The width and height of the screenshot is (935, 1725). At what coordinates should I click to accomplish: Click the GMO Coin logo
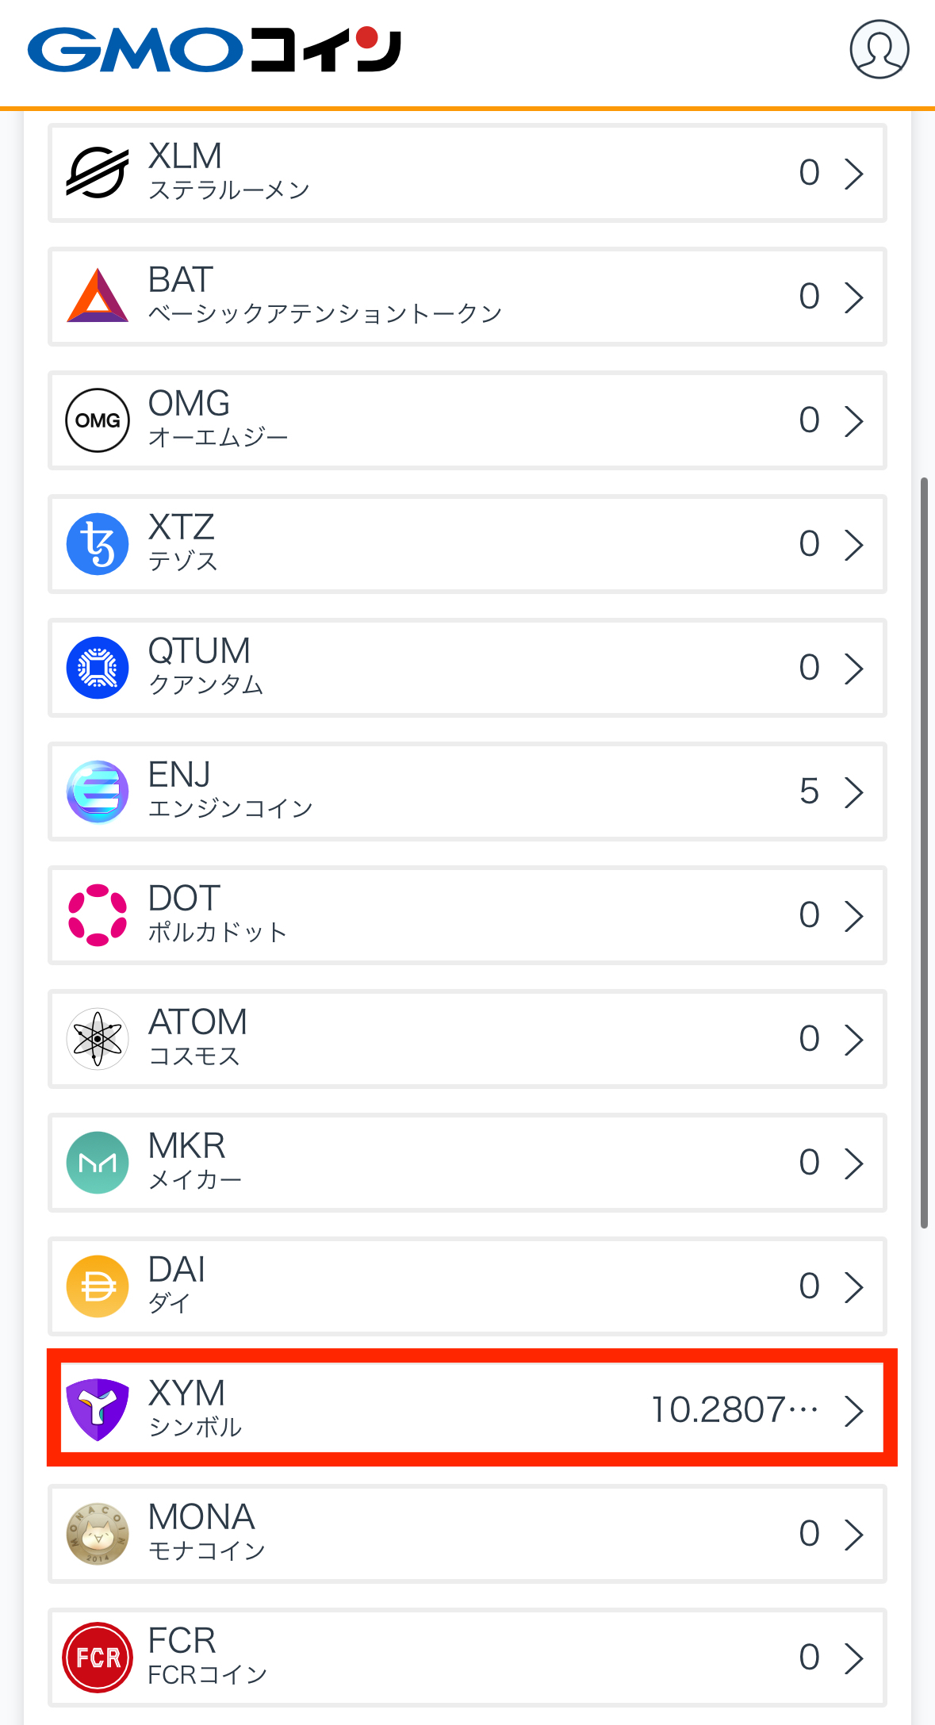pyautogui.click(x=214, y=50)
